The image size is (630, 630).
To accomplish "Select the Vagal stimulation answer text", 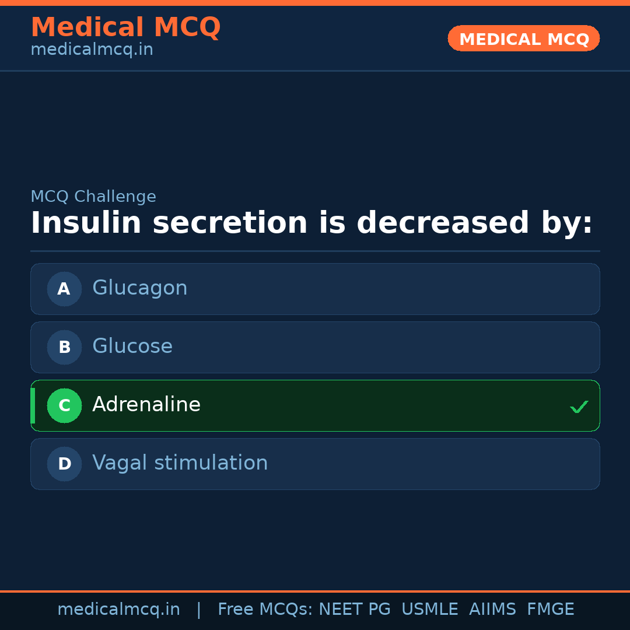I will coord(180,463).
